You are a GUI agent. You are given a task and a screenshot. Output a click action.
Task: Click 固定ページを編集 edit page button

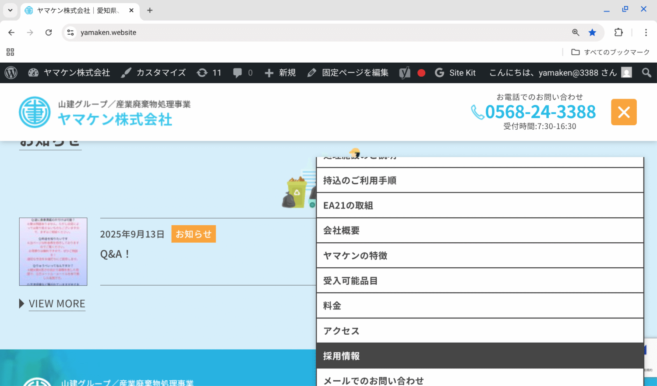point(348,73)
